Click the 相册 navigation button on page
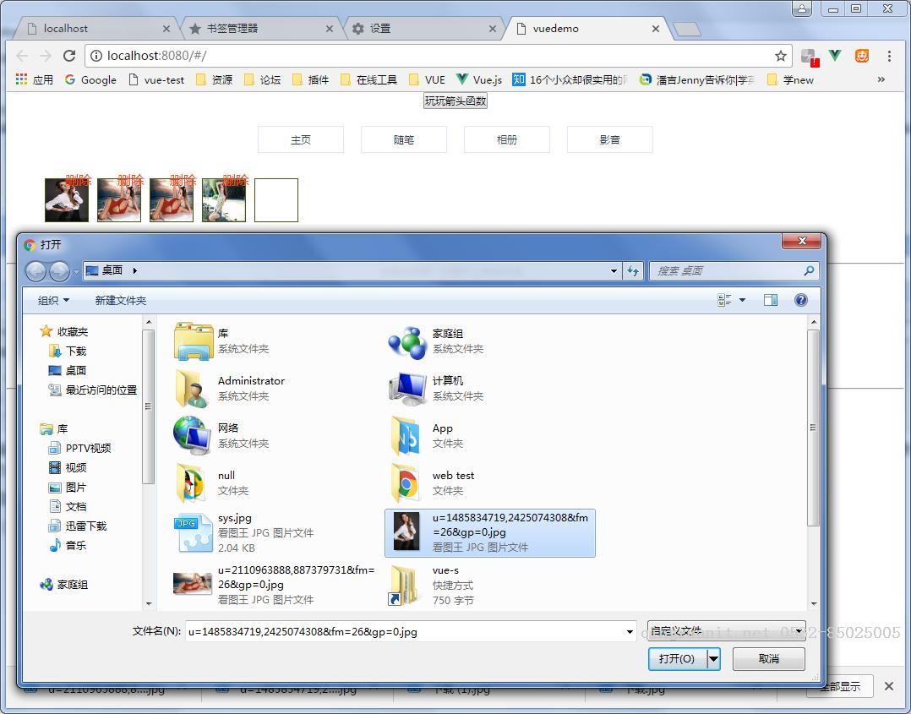 [x=507, y=139]
